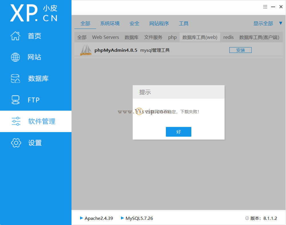This screenshot has height=225, width=286.
Task: Open the hamburger menu in the title bar
Action: pyautogui.click(x=265, y=7)
